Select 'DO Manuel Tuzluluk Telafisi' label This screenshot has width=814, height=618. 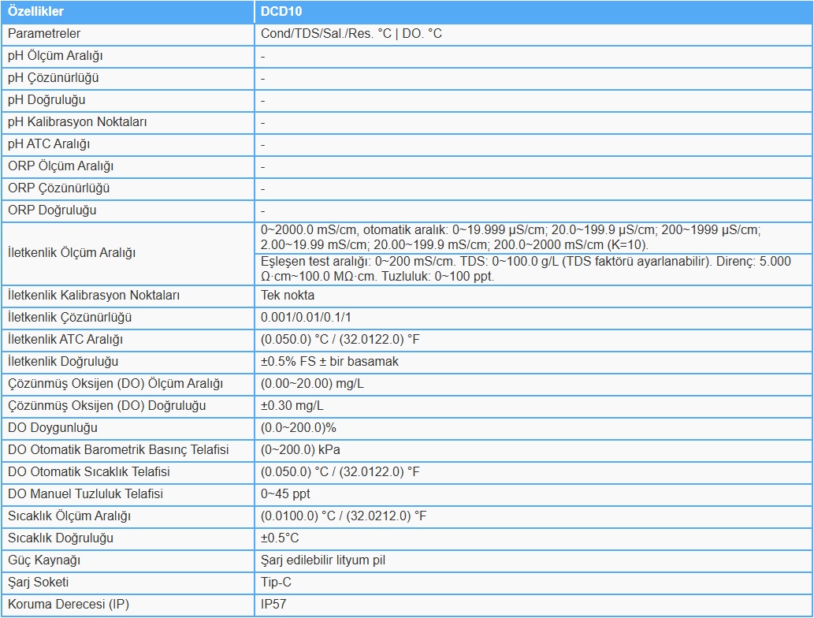[85, 494]
